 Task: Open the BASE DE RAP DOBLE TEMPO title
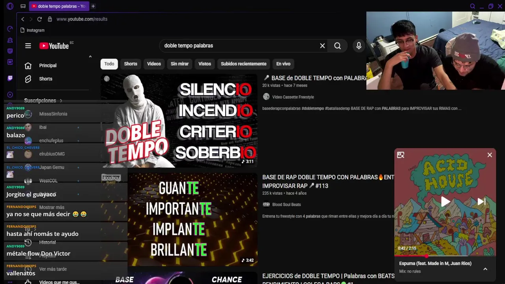point(328,181)
